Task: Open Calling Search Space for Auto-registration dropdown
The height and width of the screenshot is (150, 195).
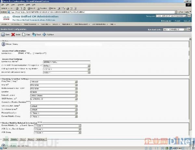Action: (x=67, y=69)
